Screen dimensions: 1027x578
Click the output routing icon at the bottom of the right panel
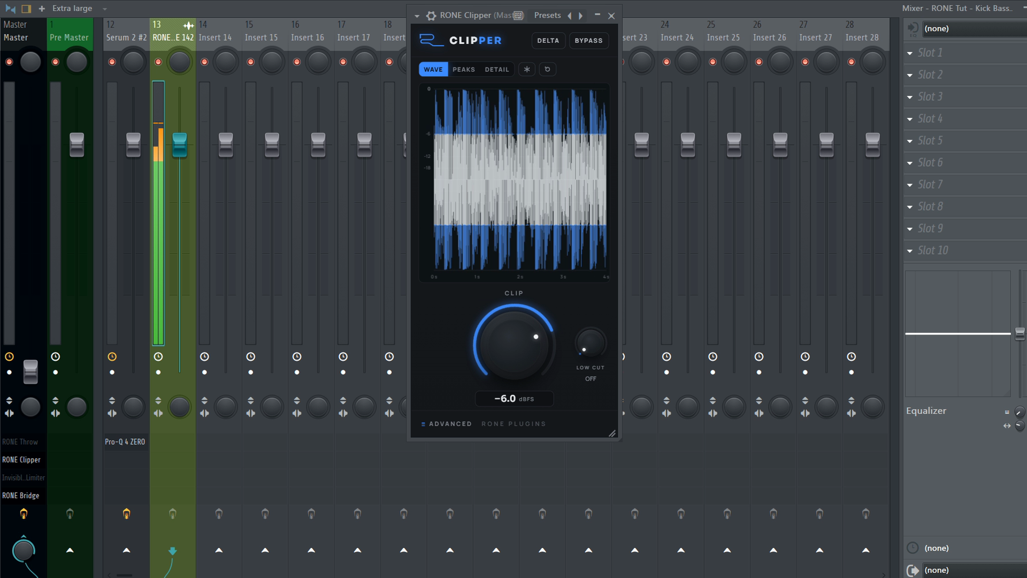point(913,570)
